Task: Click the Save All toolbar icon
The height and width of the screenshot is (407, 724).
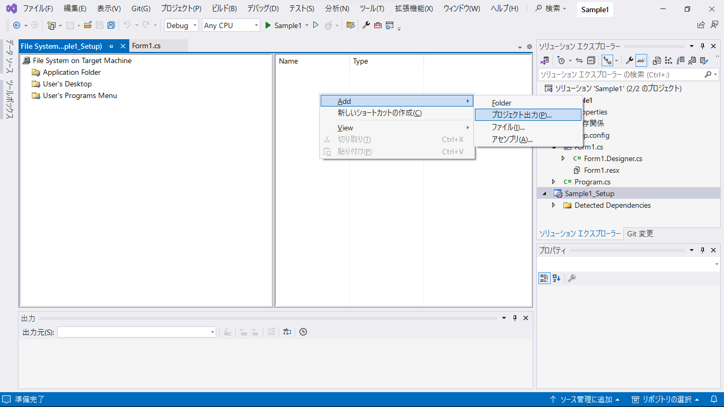Action: (111, 25)
